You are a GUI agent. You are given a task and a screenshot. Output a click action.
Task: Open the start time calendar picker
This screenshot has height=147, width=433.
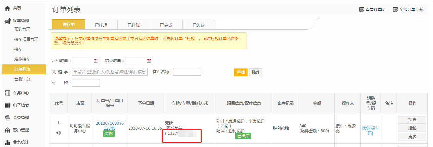pyautogui.click(x=96, y=61)
